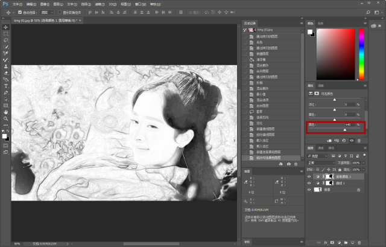Toggle Quick Mask mode
386x247 pixels.
[x=5, y=146]
